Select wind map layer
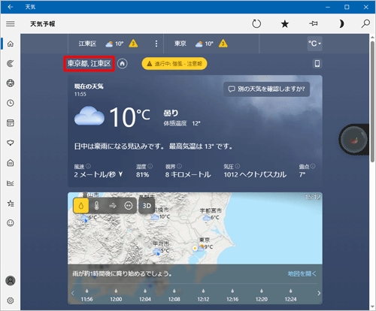The width and height of the screenshot is (376, 311). [x=113, y=206]
